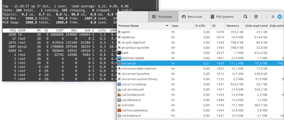
Task: Select the agent process name
Action: tap(126, 32)
